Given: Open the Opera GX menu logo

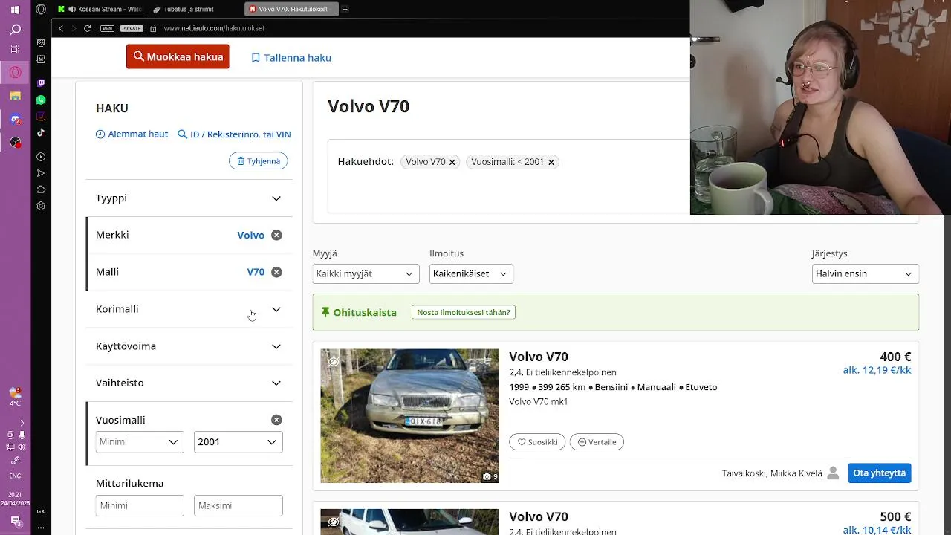Looking at the screenshot, I should [x=41, y=9].
